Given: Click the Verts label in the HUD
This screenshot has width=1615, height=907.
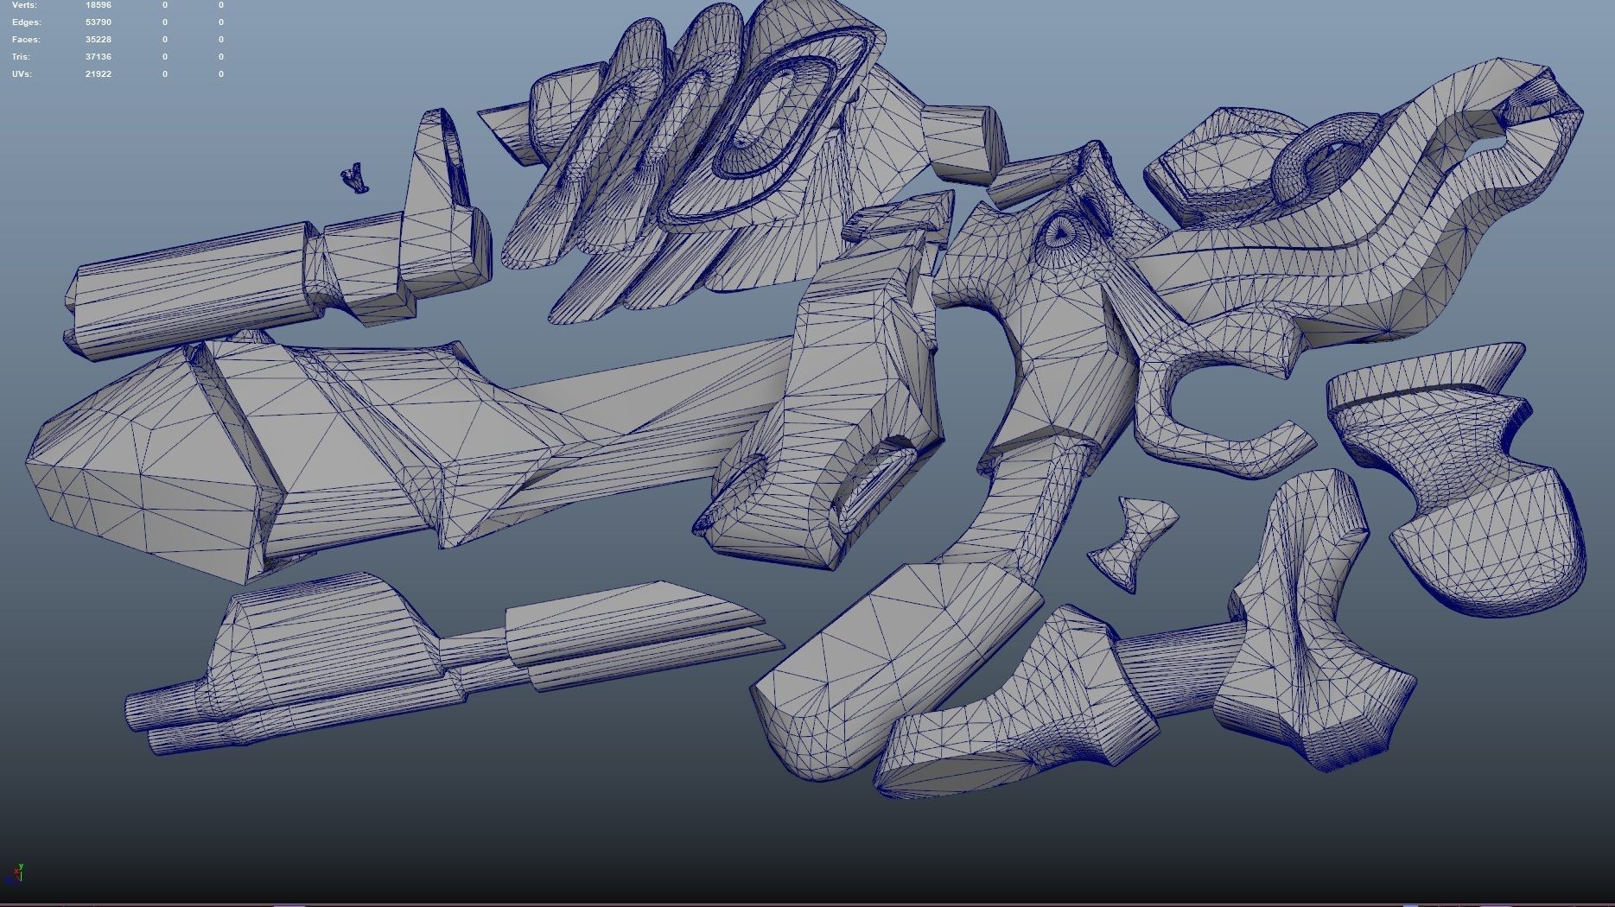Looking at the screenshot, I should pos(24,5).
